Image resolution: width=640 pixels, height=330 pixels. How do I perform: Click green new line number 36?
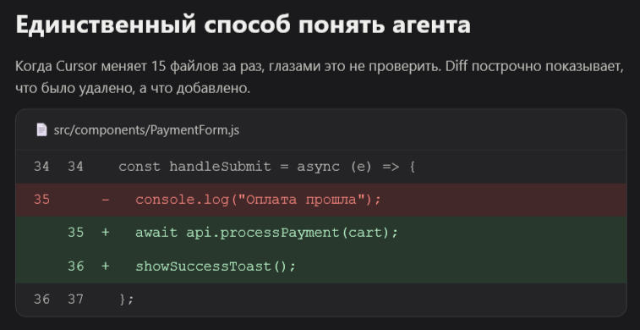pyautogui.click(x=75, y=267)
